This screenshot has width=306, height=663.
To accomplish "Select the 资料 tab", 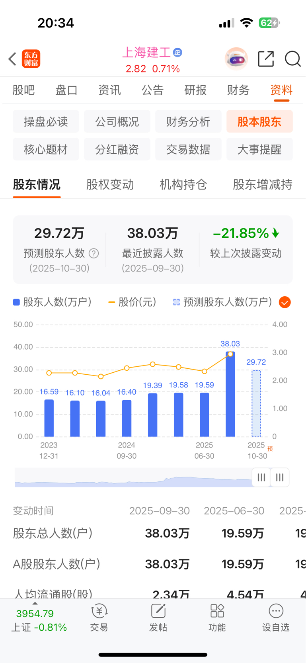I will [x=281, y=90].
